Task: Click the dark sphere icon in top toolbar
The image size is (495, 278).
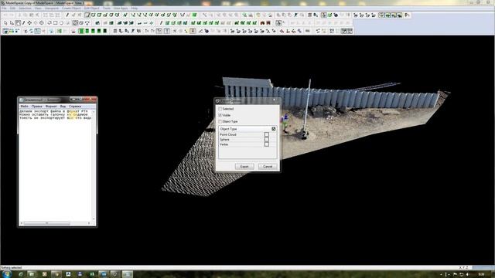Action: coord(336,15)
